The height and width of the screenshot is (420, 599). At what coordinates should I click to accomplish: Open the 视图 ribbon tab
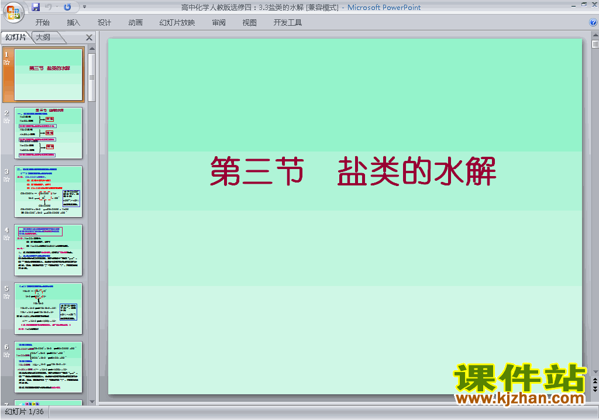249,23
